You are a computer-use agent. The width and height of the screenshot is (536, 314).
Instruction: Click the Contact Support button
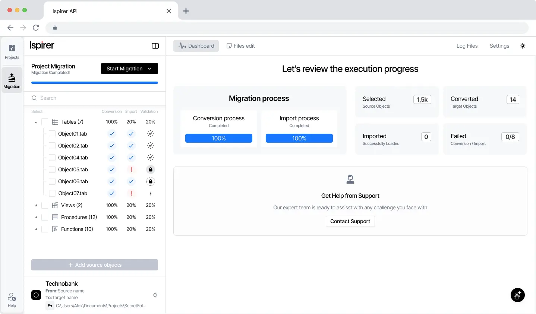(350, 221)
